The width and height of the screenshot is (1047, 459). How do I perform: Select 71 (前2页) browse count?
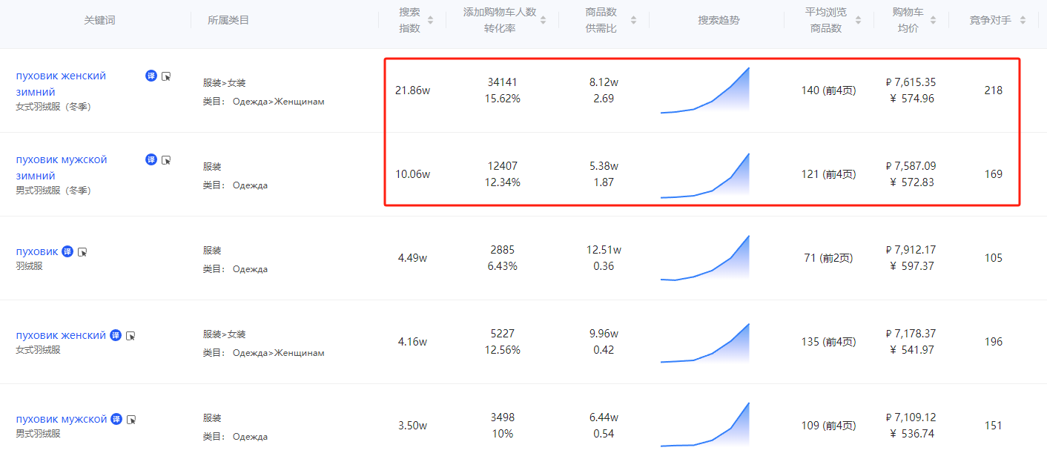(x=828, y=258)
